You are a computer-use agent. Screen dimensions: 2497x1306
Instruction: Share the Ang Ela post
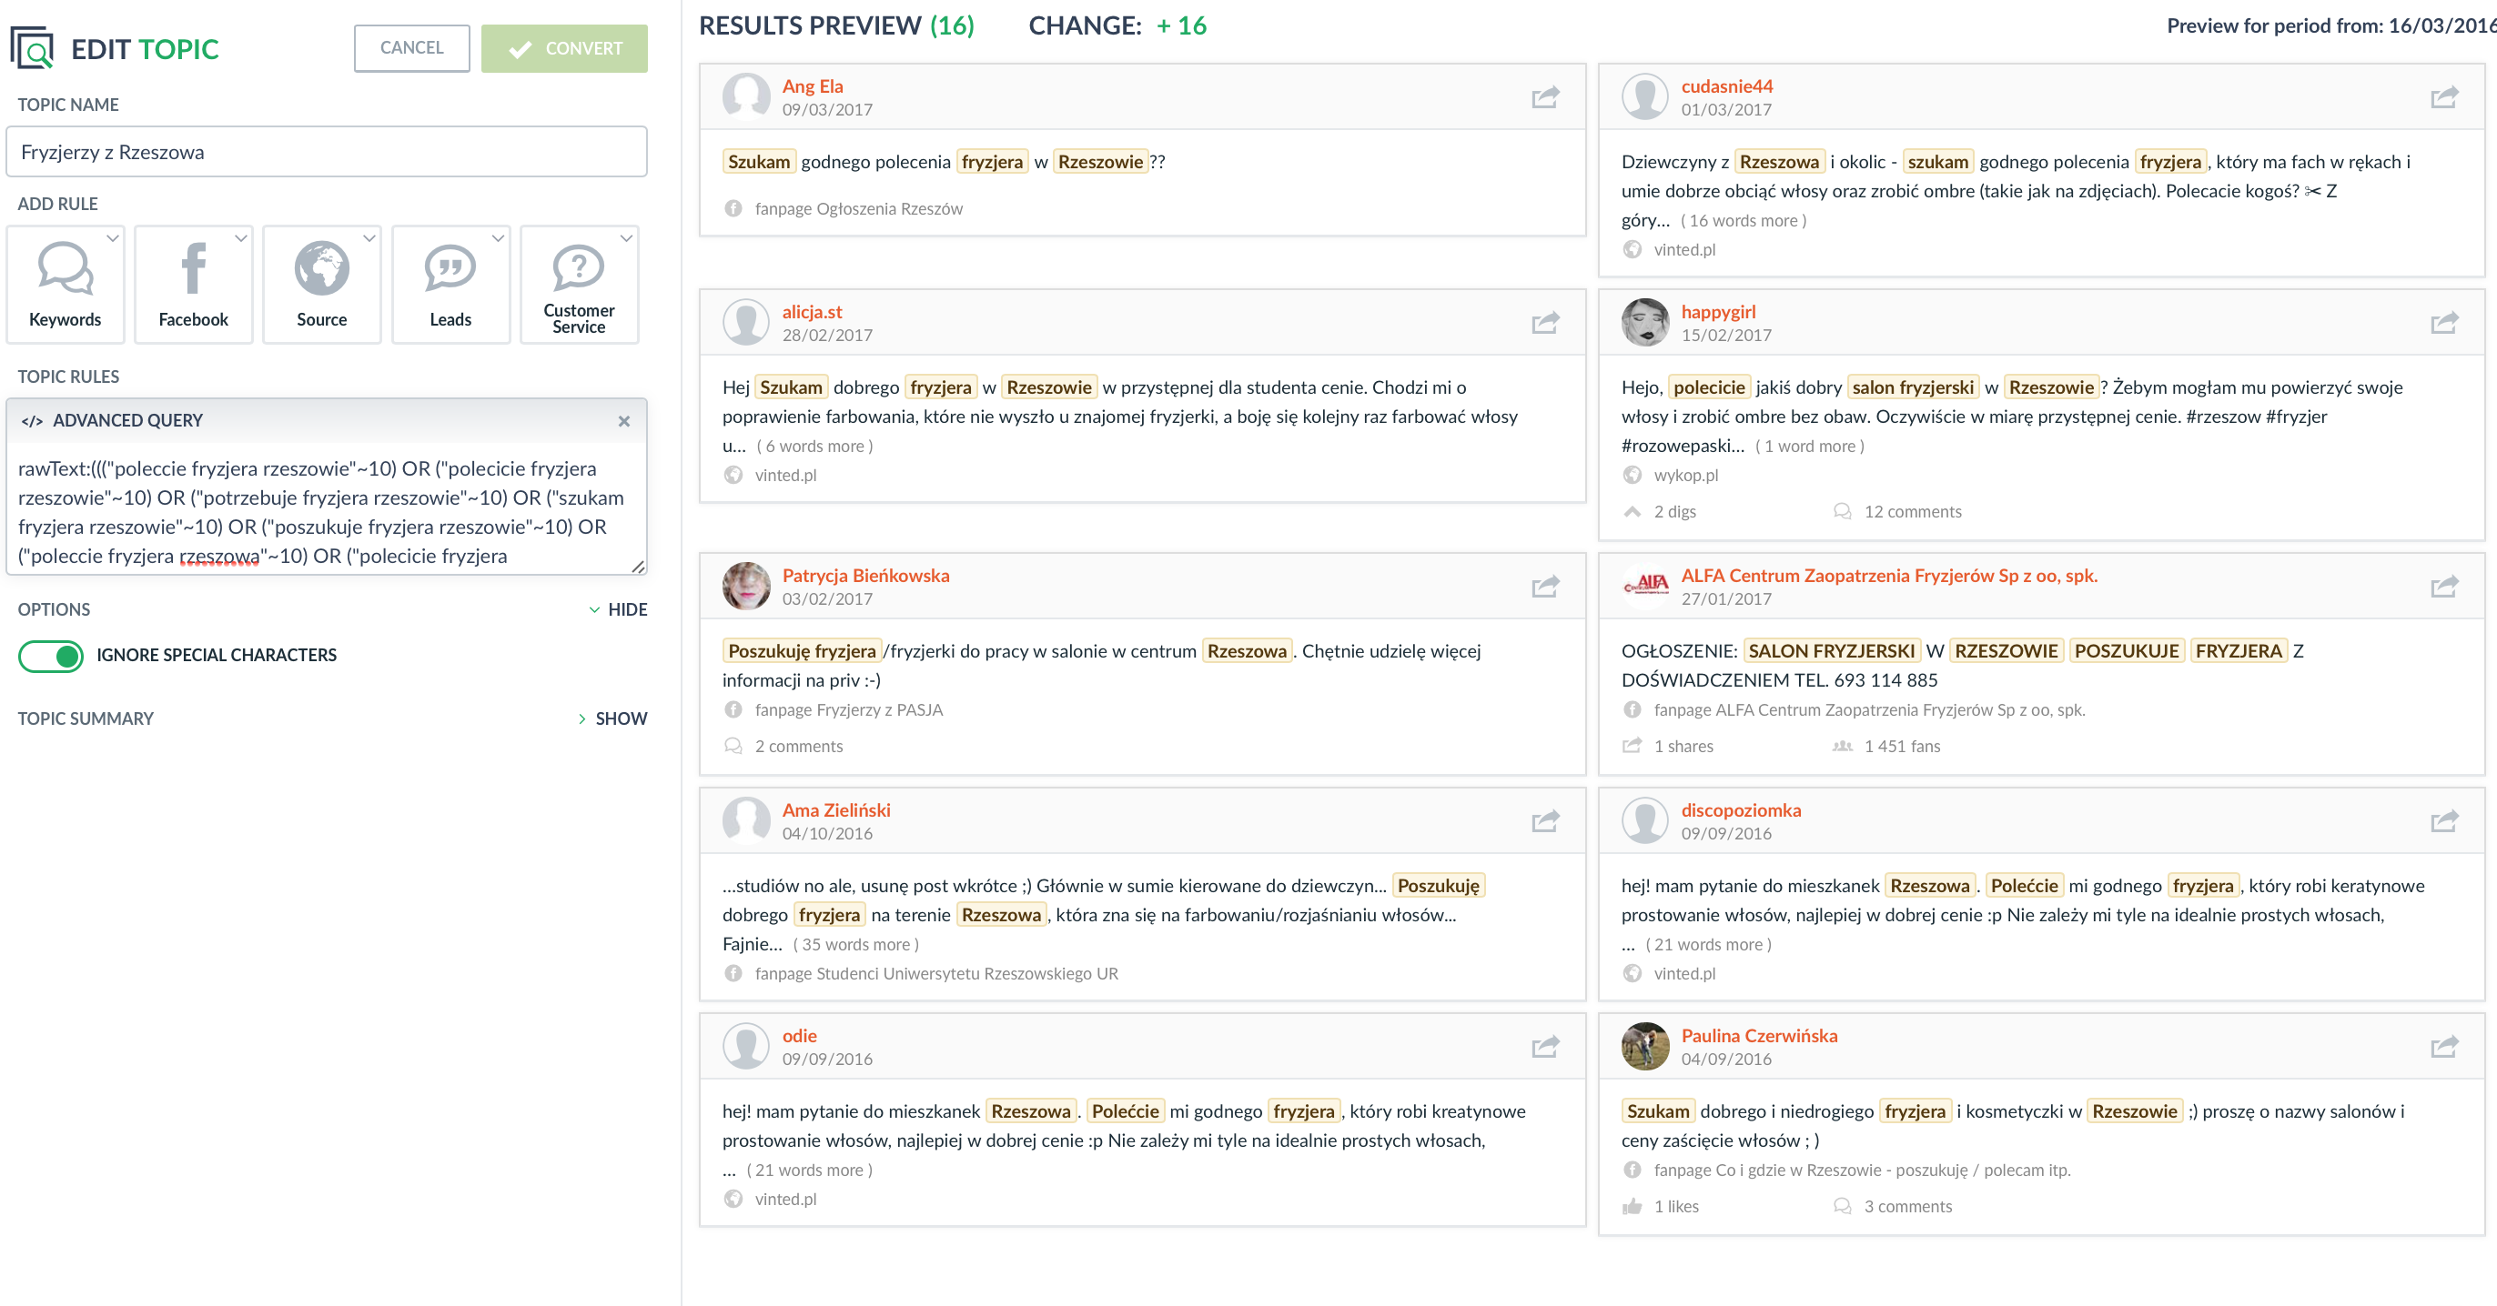(x=1544, y=97)
